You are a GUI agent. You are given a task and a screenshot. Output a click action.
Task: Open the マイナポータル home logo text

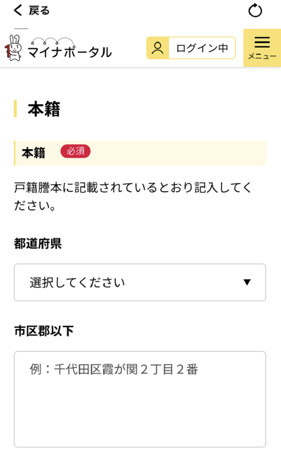70,52
